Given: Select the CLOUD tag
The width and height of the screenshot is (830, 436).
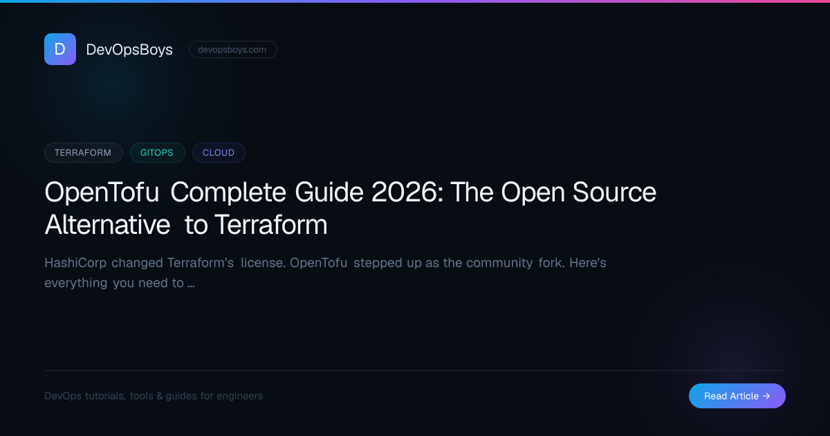Looking at the screenshot, I should click(x=219, y=152).
